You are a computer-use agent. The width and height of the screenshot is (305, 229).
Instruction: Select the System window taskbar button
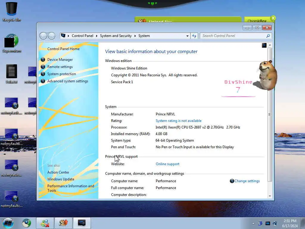click(x=82, y=223)
